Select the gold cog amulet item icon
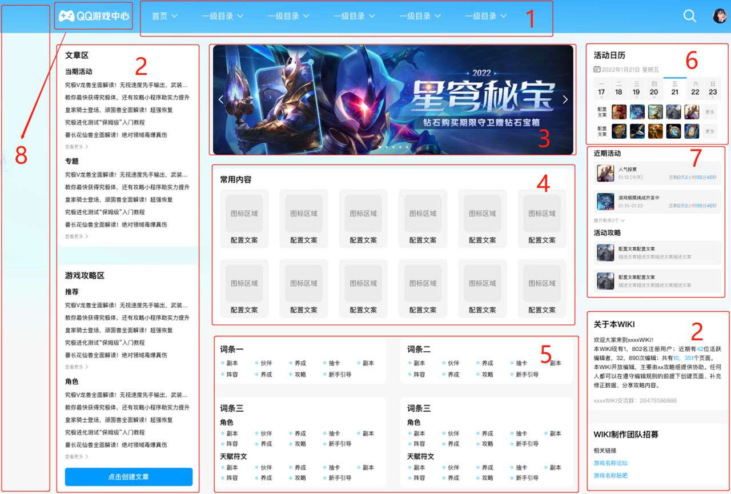 coord(619,131)
